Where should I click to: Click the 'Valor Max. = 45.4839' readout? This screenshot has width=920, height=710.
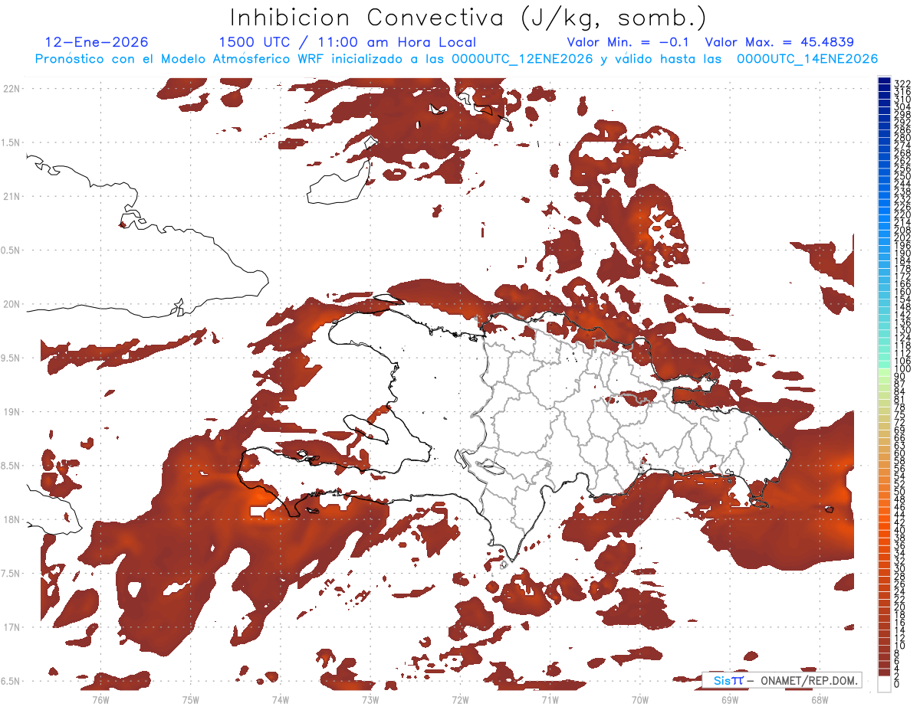[x=779, y=42]
